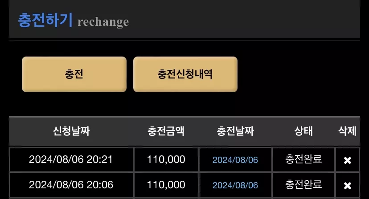Viewport: 369px width, 199px height.
Task: Click the 110,000 amount in second row
Action: click(166, 185)
